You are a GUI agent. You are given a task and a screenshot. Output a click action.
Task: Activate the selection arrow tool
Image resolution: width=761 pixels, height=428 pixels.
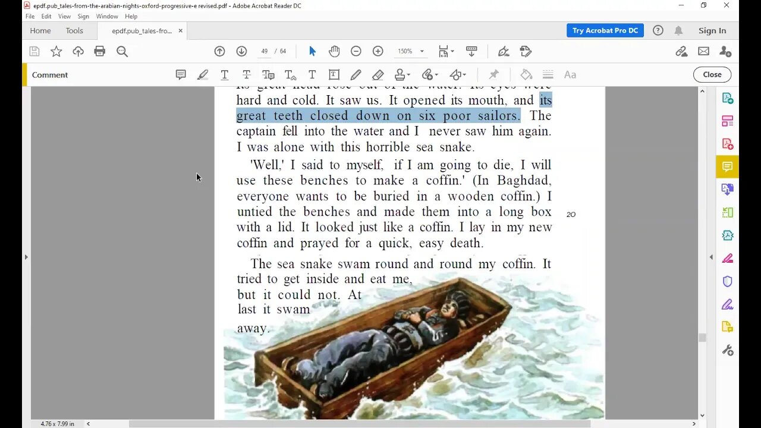(312, 51)
